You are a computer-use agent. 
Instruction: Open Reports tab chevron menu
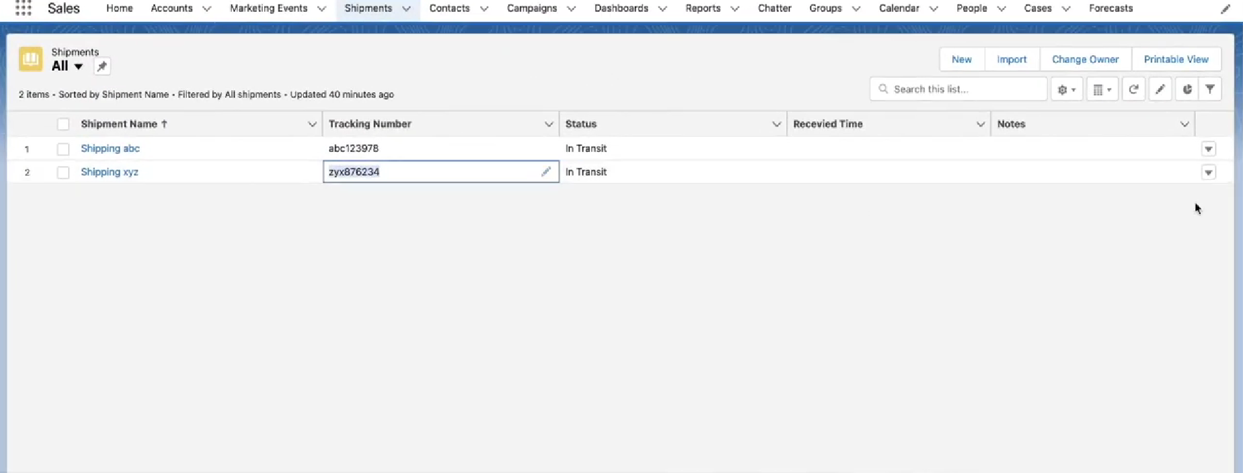[735, 8]
